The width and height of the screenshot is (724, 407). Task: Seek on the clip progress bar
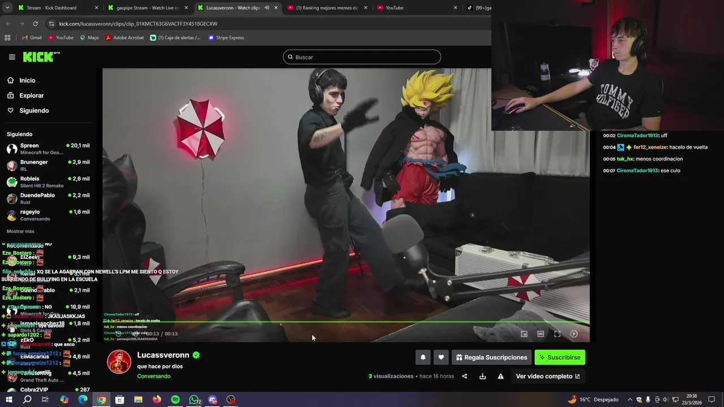pos(346,322)
